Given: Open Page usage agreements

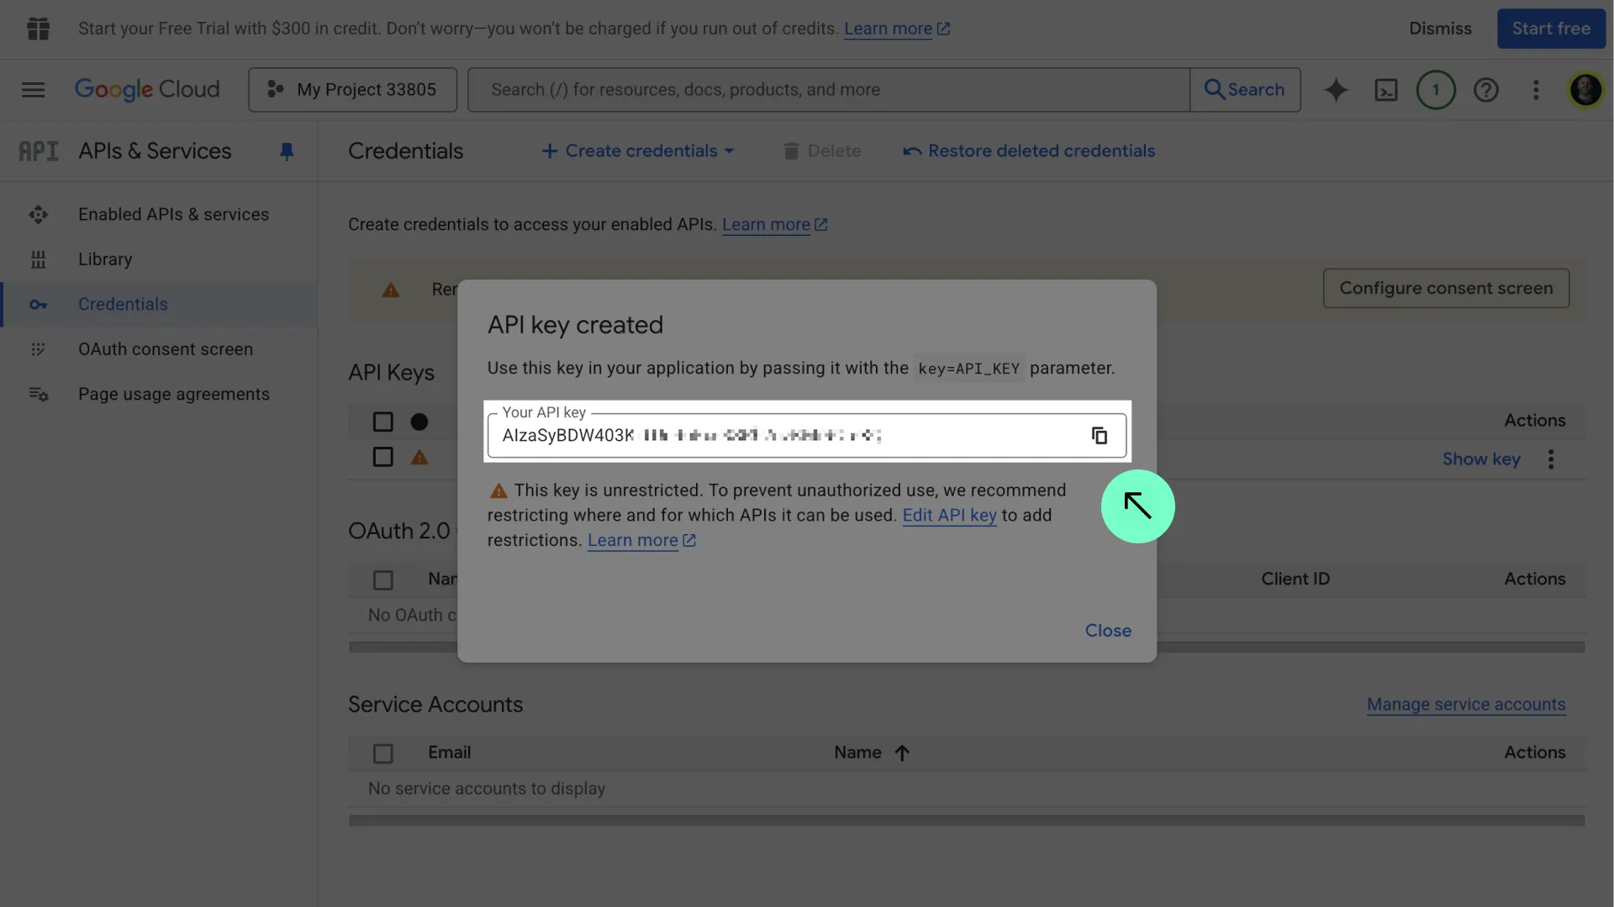Looking at the screenshot, I should point(174,394).
